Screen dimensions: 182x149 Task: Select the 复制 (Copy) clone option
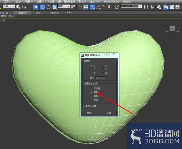(x=91, y=92)
